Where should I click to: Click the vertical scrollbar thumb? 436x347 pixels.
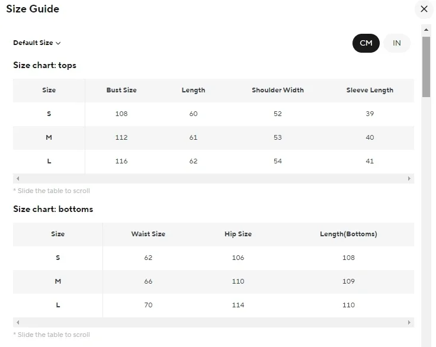click(x=426, y=65)
